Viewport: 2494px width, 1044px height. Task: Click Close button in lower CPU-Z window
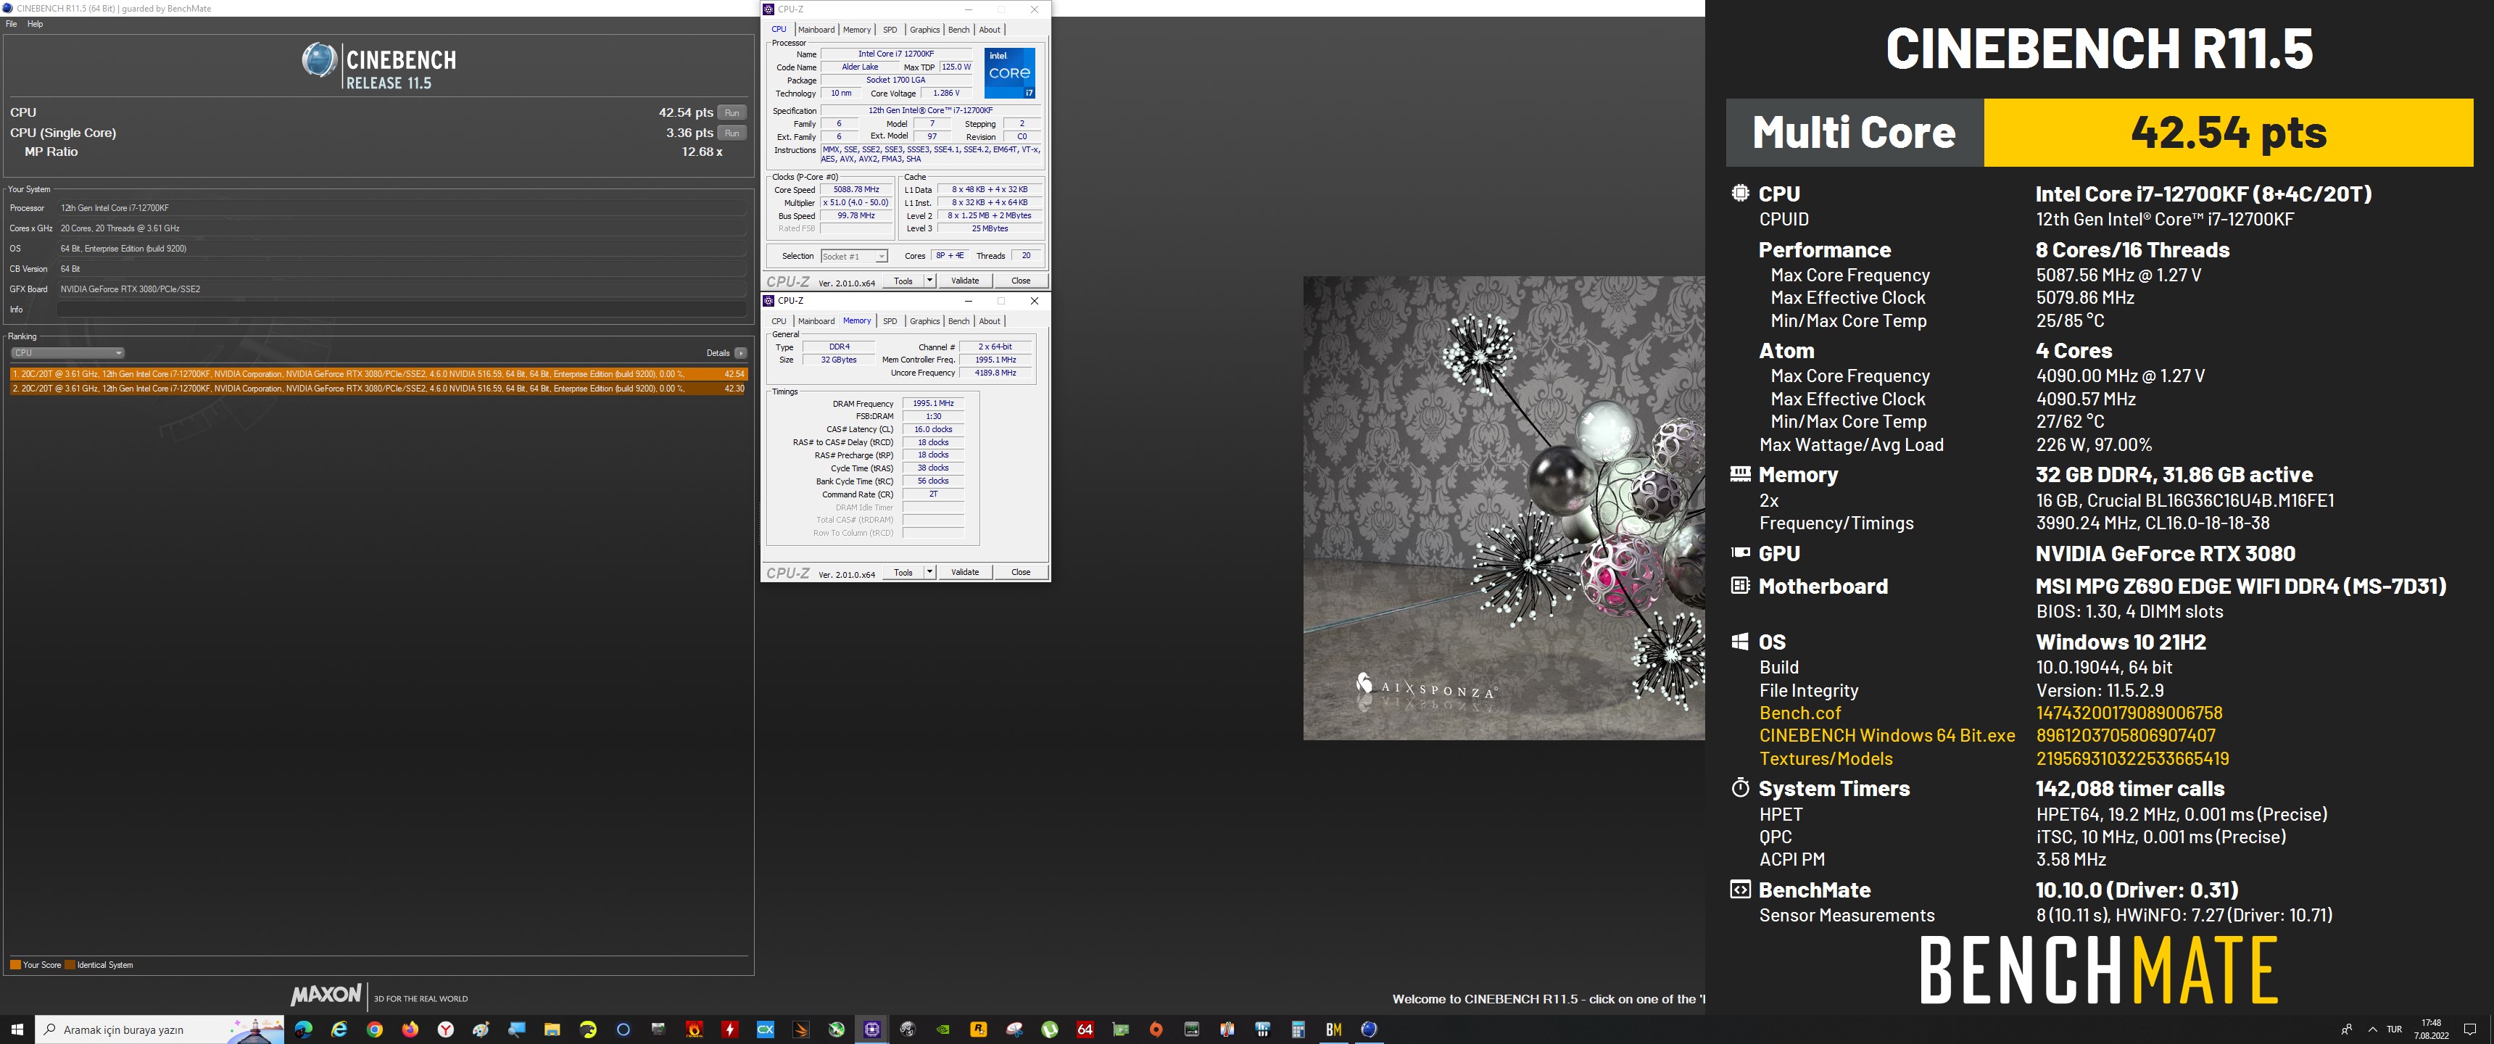pyautogui.click(x=1022, y=572)
